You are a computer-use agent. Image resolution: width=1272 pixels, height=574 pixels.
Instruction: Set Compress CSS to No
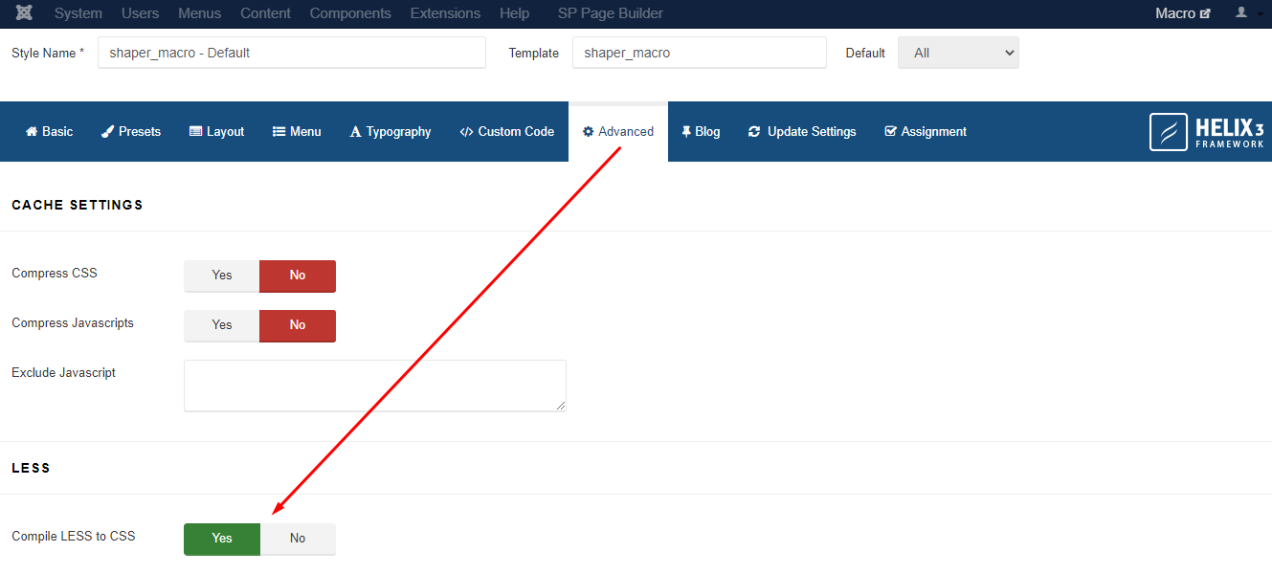[x=298, y=276]
